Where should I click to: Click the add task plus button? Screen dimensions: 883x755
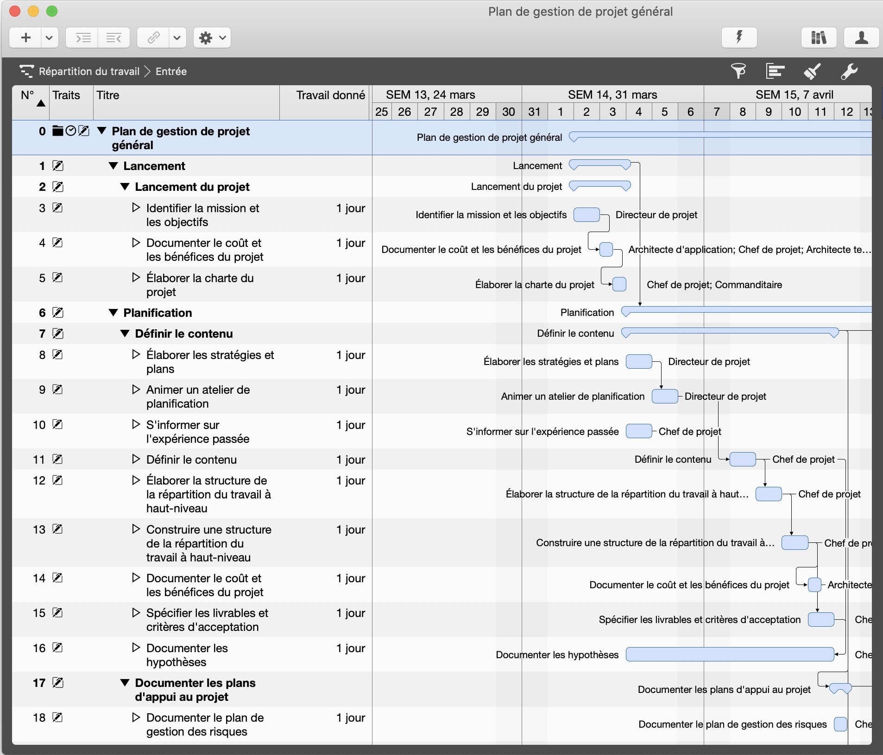click(25, 38)
